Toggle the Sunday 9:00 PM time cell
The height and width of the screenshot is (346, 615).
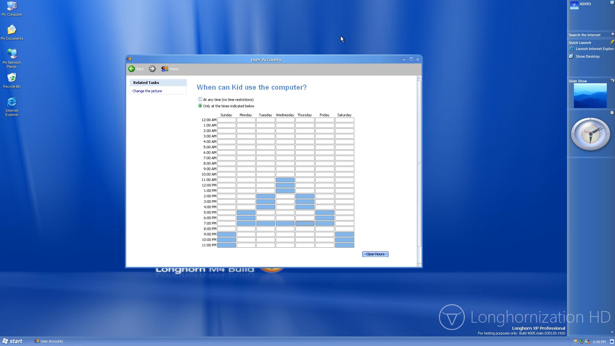(x=226, y=234)
